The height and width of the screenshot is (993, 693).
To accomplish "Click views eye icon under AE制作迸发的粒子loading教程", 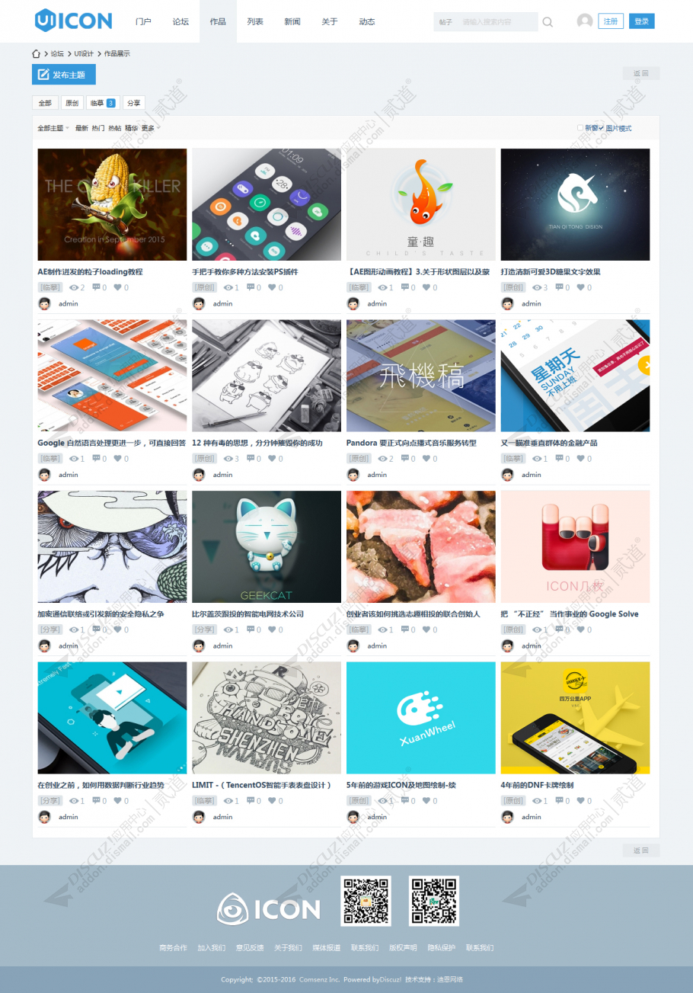I will pos(73,288).
